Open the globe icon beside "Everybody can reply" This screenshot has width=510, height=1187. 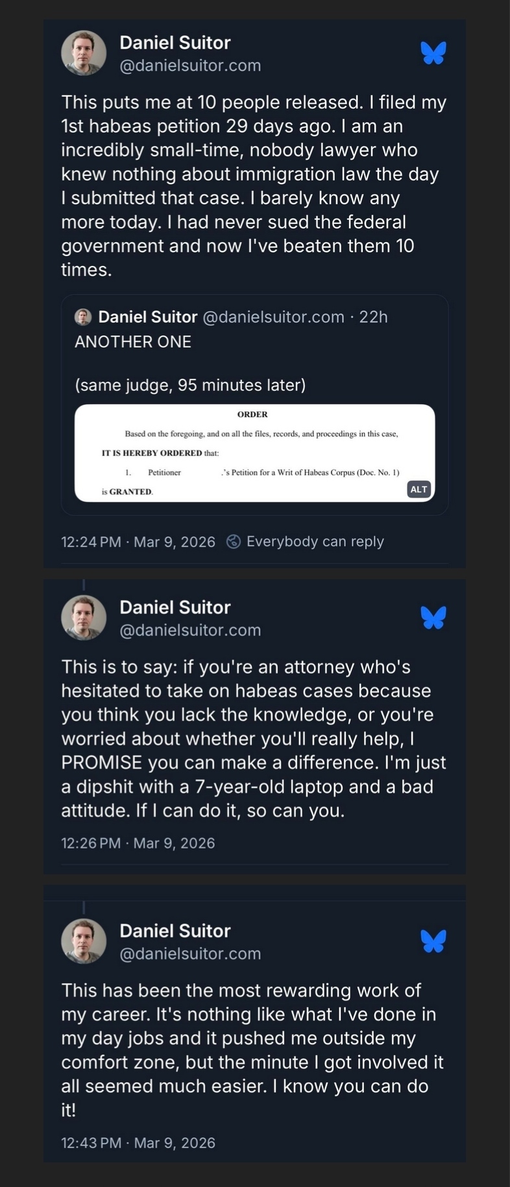234,542
